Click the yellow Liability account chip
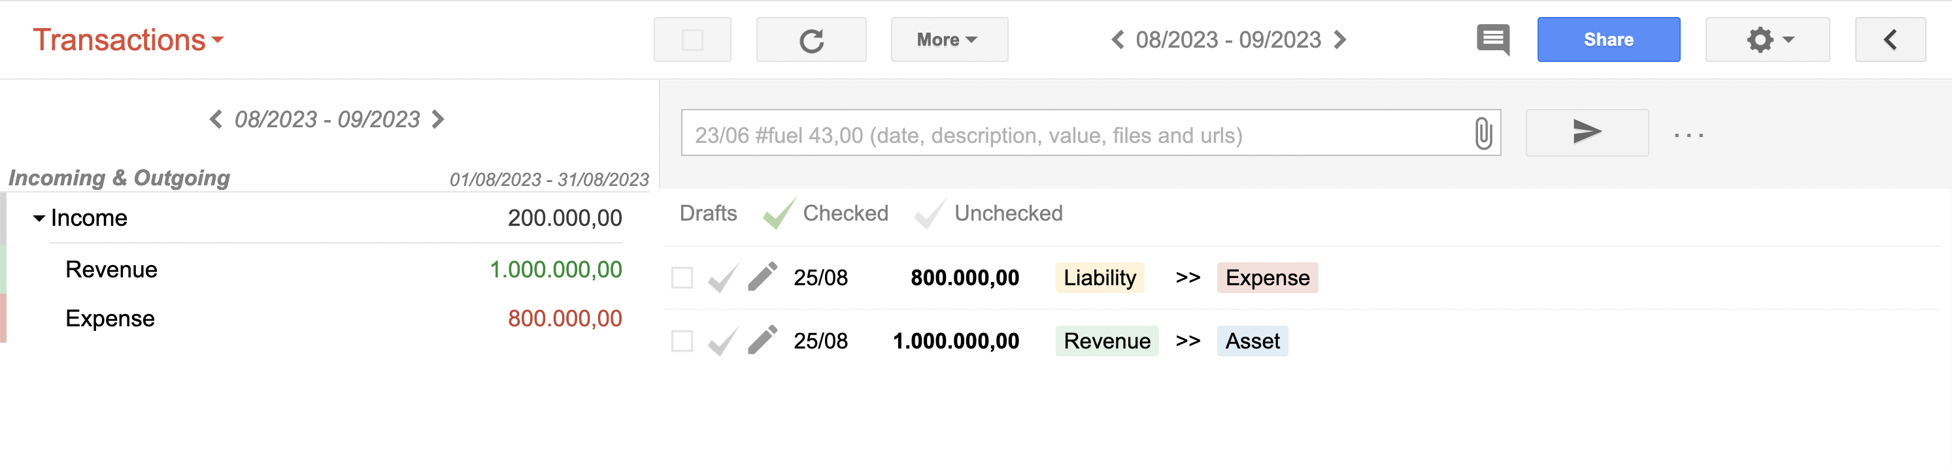 point(1099,277)
